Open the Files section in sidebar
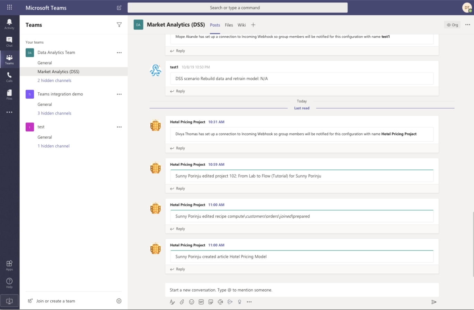The width and height of the screenshot is (474, 310). (x=9, y=94)
